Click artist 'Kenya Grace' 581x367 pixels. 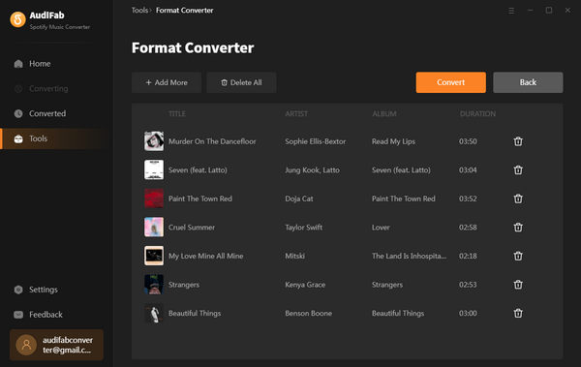coord(305,285)
